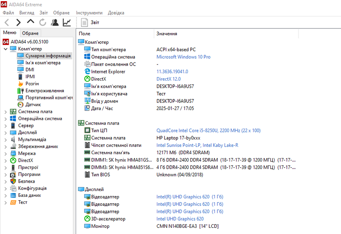Select Ім'я комп'ютера in the left tree

click(39, 63)
